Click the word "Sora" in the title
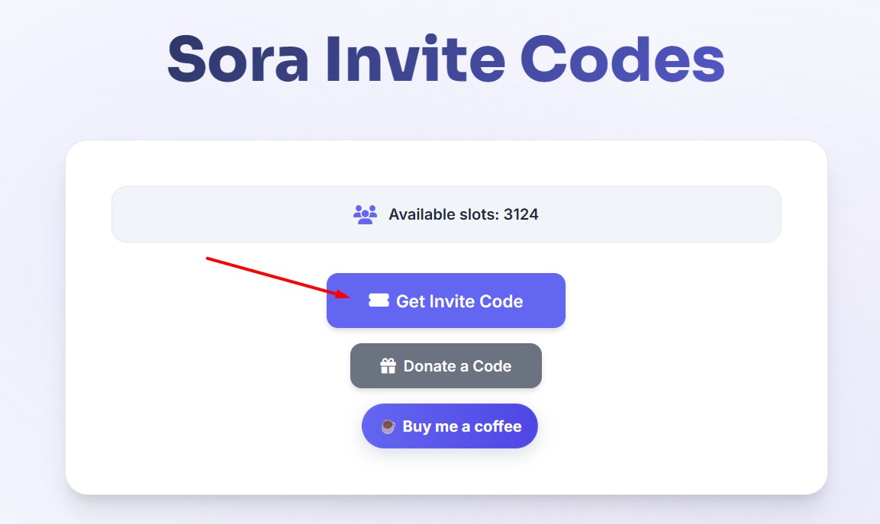This screenshot has height=524, width=880. click(238, 59)
